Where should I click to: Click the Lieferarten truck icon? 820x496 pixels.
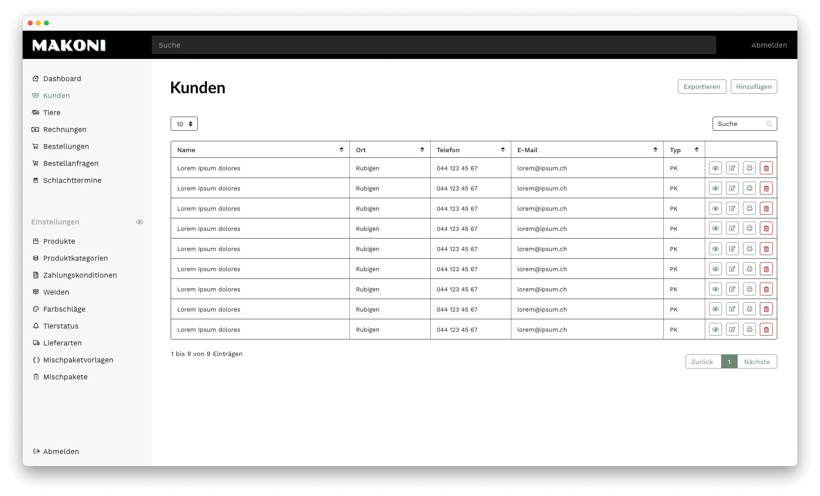36,343
